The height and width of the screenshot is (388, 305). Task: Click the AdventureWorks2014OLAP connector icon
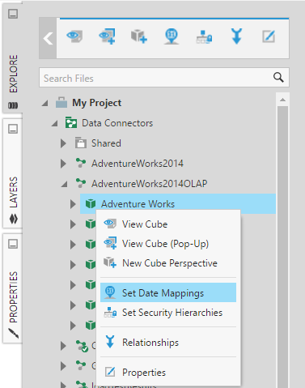click(x=81, y=183)
